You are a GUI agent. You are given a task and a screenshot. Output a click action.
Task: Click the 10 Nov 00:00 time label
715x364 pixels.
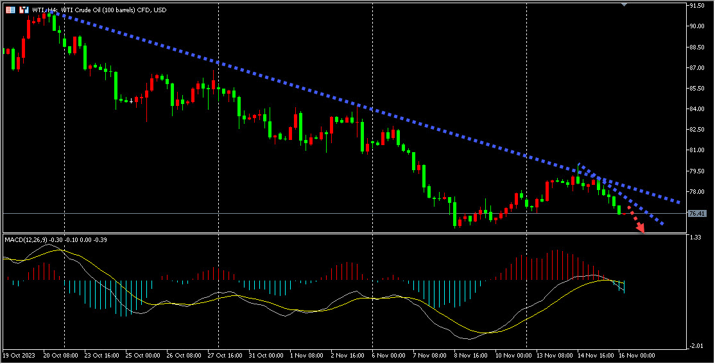[x=513, y=356]
